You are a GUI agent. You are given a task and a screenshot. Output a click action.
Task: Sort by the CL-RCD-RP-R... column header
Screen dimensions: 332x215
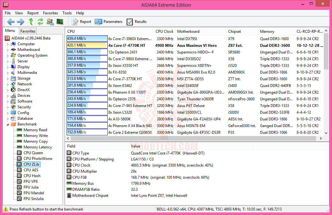tap(309, 31)
